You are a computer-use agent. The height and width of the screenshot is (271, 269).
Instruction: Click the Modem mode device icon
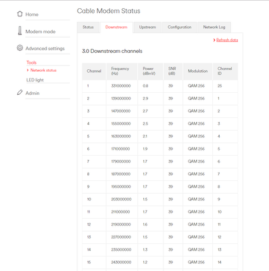coord(20,31)
